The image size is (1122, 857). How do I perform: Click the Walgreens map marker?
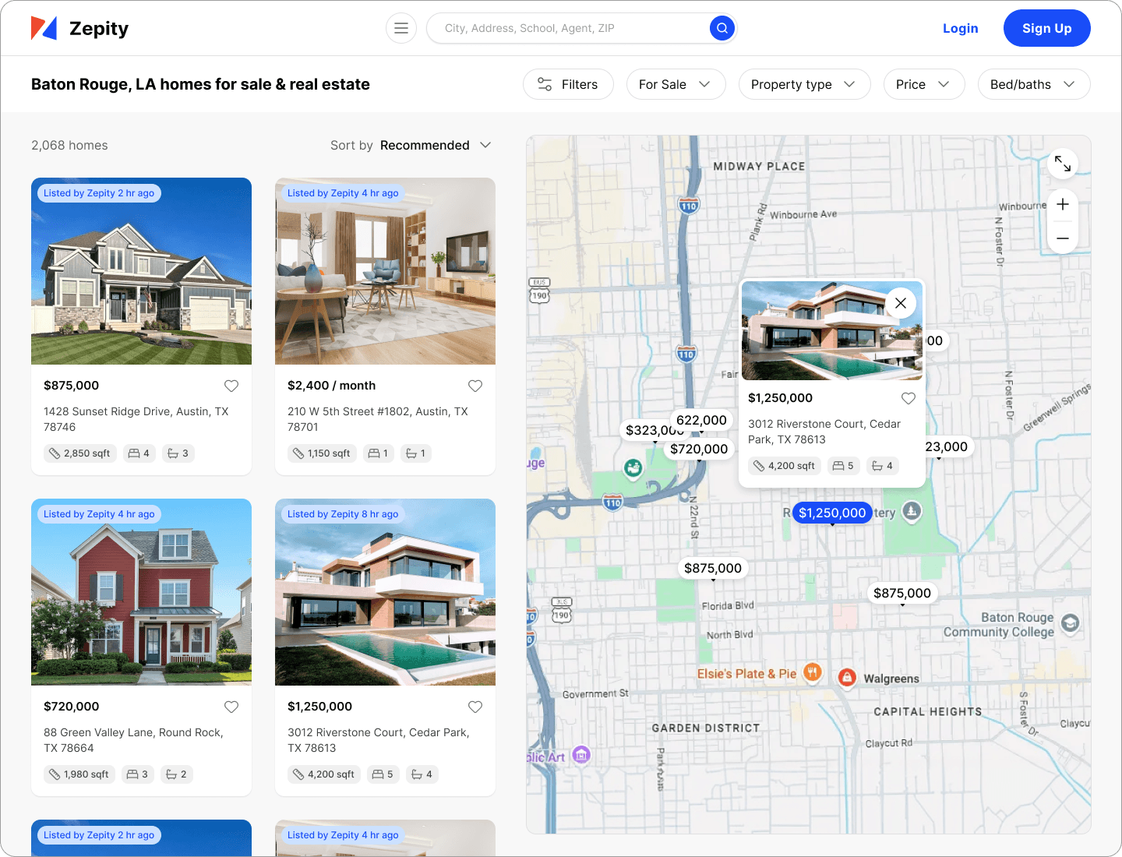[847, 678]
